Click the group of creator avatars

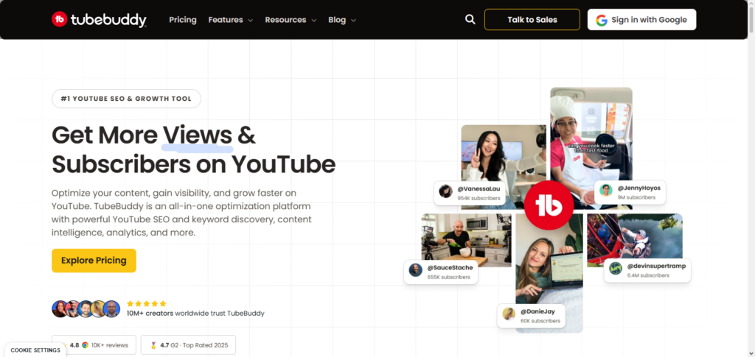(86, 309)
